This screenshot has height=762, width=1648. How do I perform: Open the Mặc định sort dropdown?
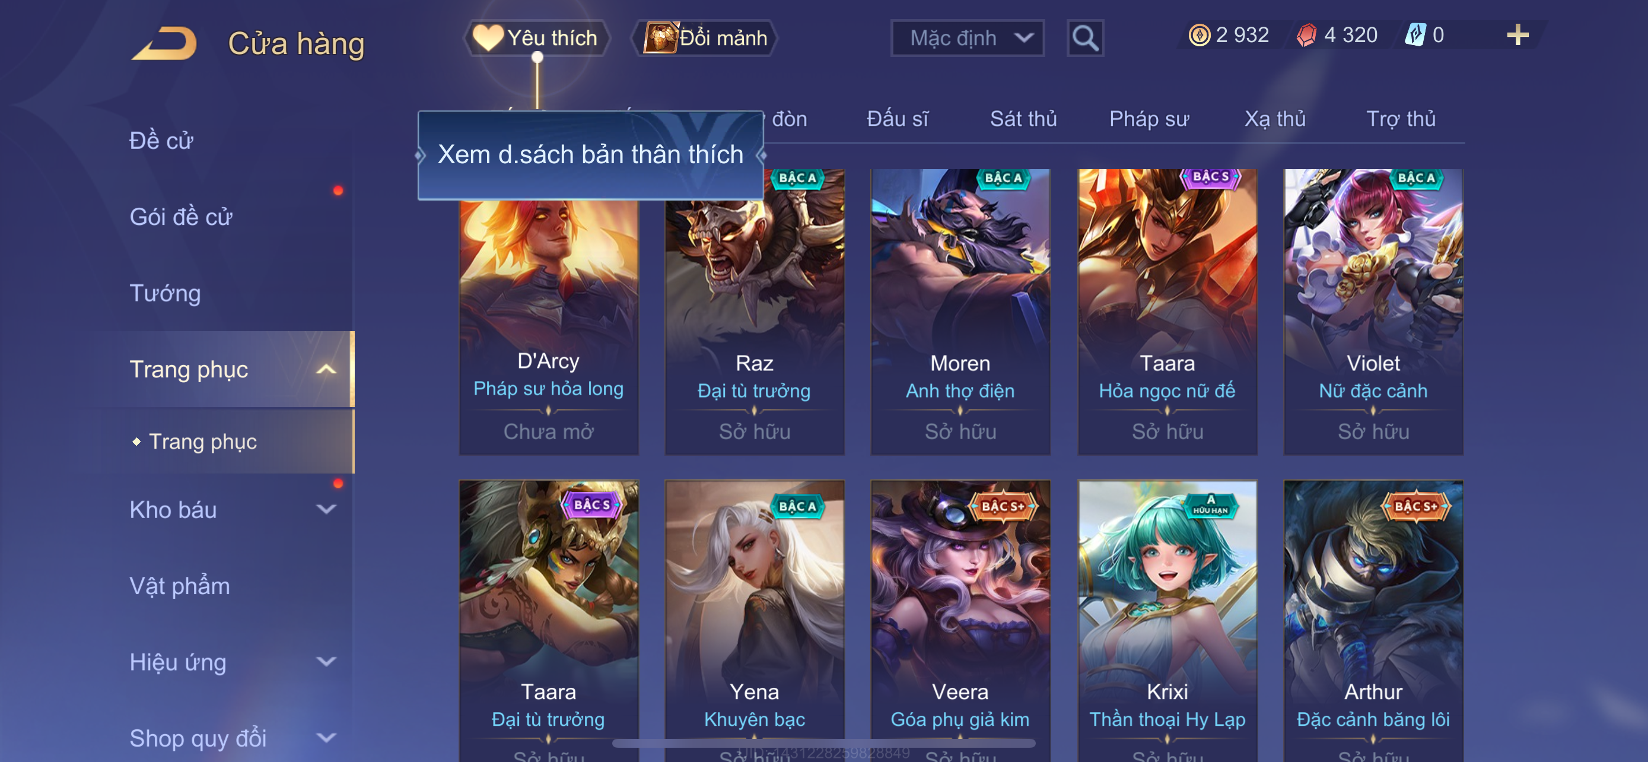(x=968, y=39)
